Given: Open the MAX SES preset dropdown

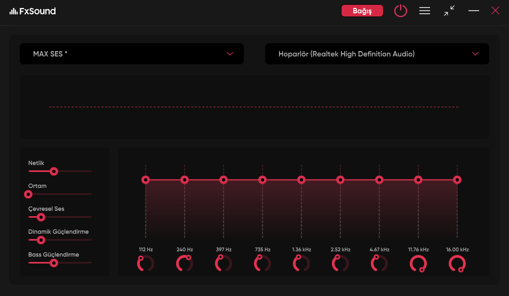Looking at the screenshot, I should click(x=132, y=54).
